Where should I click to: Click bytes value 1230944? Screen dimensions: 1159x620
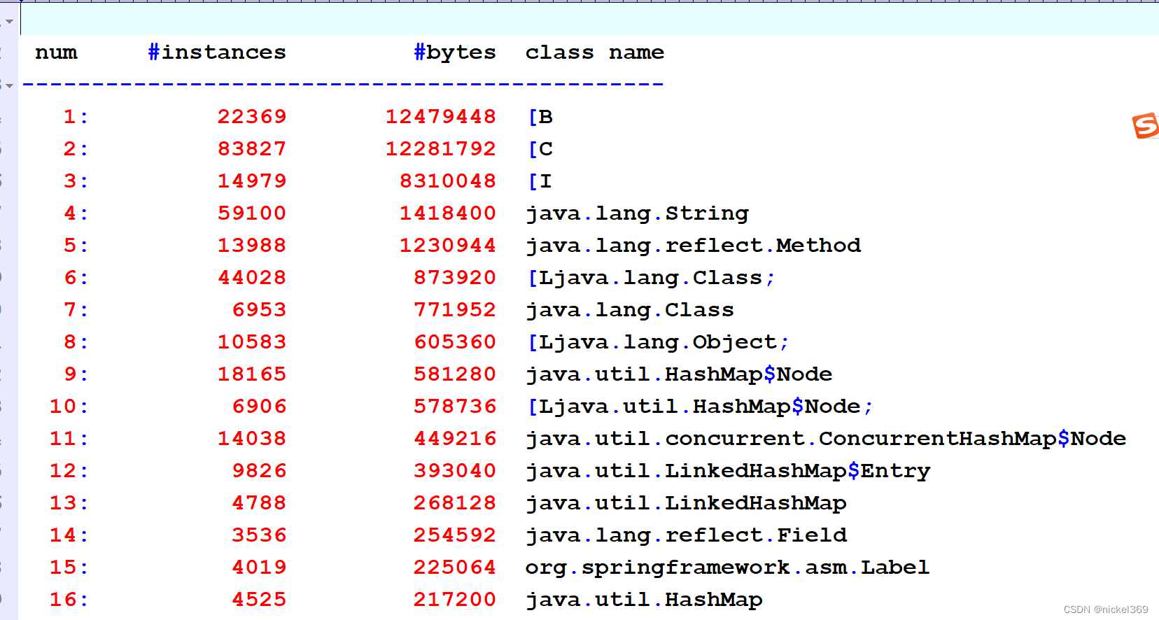tap(448, 246)
